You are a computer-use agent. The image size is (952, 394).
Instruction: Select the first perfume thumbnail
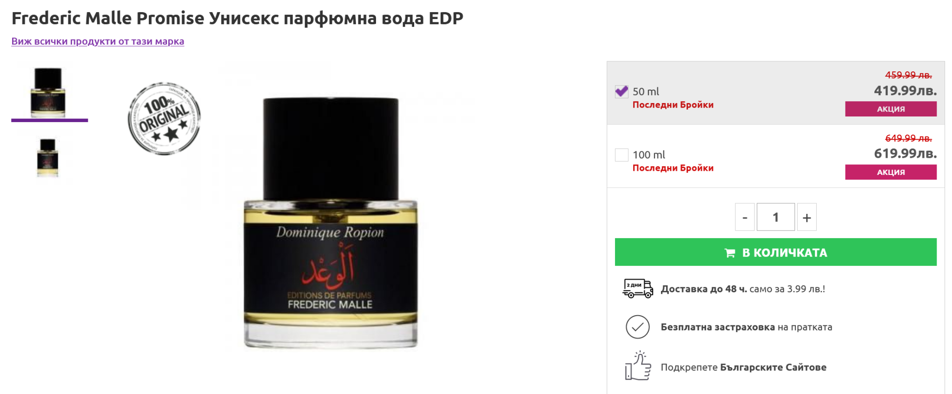pos(49,93)
